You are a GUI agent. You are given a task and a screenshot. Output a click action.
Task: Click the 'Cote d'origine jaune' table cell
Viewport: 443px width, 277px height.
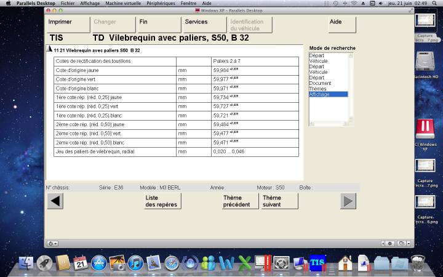[x=115, y=71]
